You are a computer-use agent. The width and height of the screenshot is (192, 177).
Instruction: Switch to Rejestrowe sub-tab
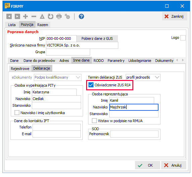20,69
